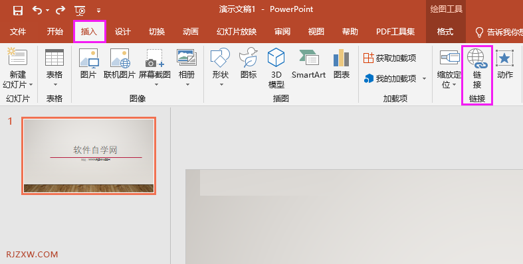Image resolution: width=523 pixels, height=264 pixels.
Task: Insert an online picture via 联机图片
Action: (x=120, y=63)
